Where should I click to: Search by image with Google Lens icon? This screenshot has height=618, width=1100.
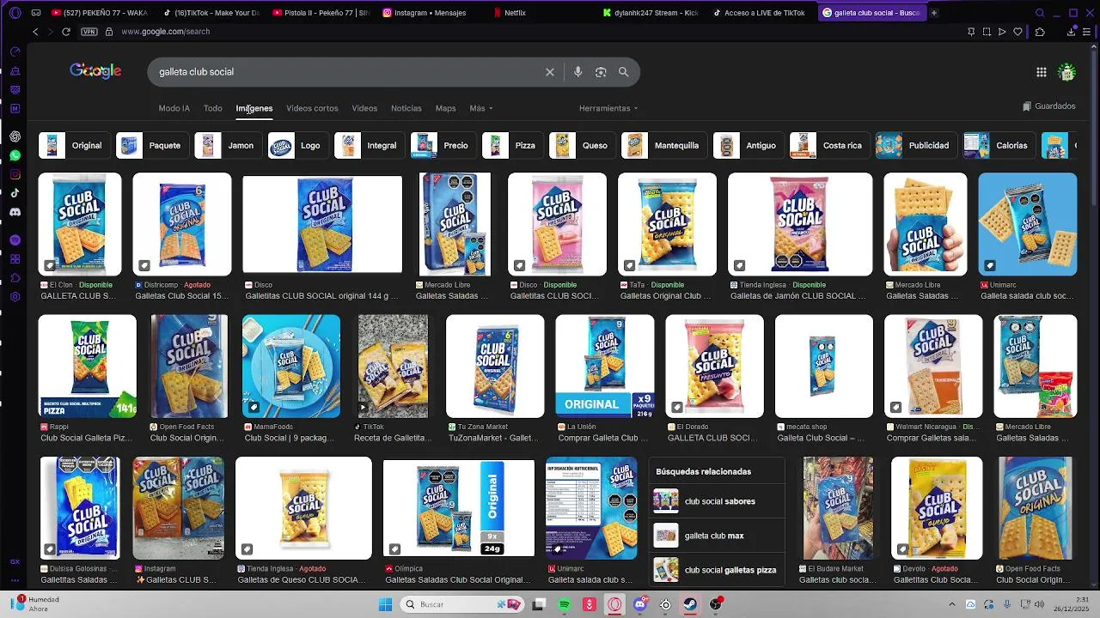click(601, 72)
